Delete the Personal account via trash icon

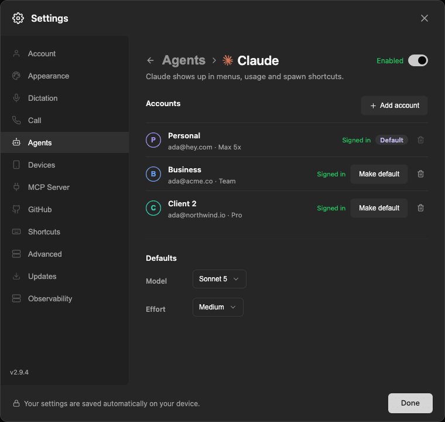[420, 140]
